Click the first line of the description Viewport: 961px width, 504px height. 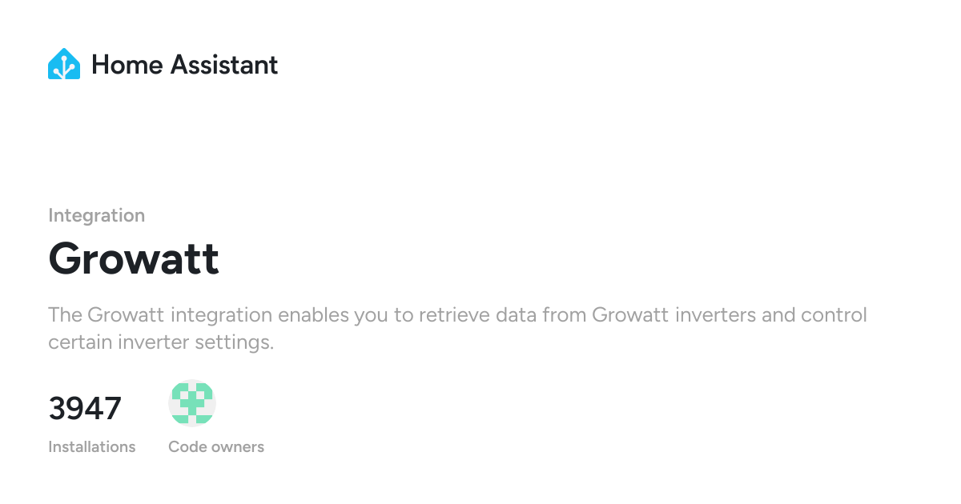(x=457, y=314)
